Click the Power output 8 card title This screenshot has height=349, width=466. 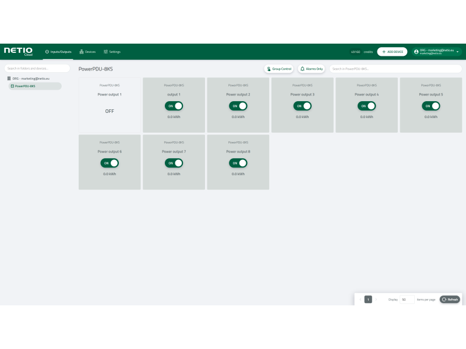point(238,151)
